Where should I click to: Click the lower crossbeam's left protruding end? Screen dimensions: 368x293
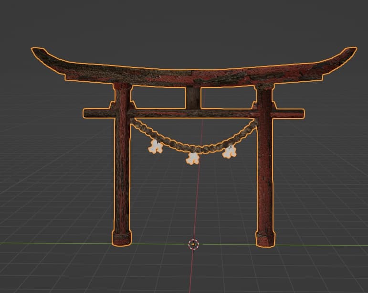tap(99, 113)
